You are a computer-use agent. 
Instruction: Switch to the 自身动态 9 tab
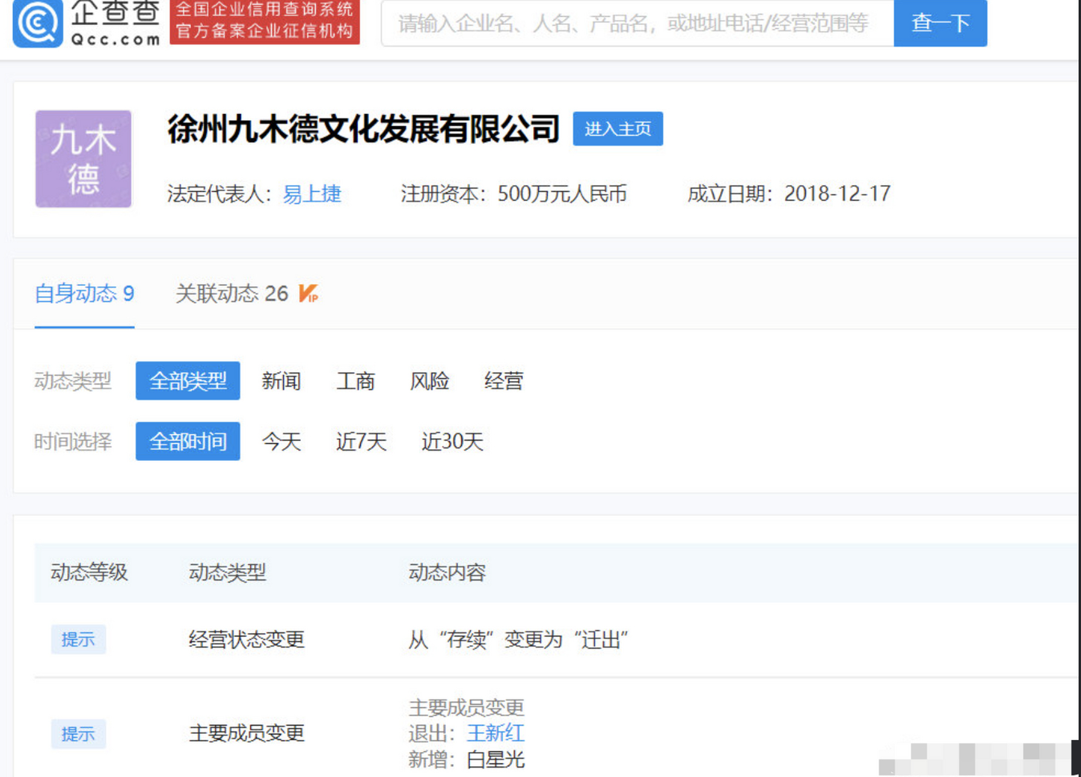pyautogui.click(x=84, y=294)
